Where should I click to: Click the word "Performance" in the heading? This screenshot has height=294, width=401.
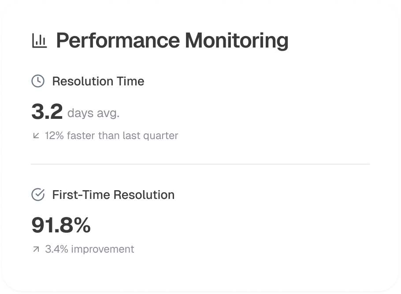pyautogui.click(x=118, y=40)
